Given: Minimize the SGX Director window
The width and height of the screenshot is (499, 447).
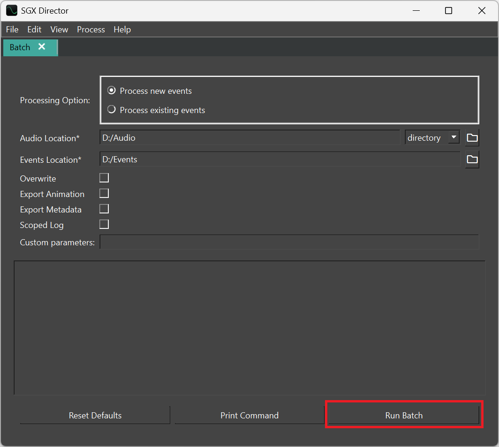Looking at the screenshot, I should click(416, 10).
